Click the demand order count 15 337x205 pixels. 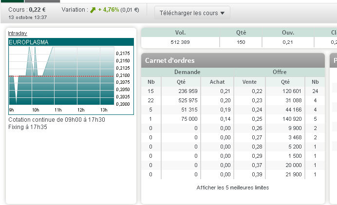150,91
